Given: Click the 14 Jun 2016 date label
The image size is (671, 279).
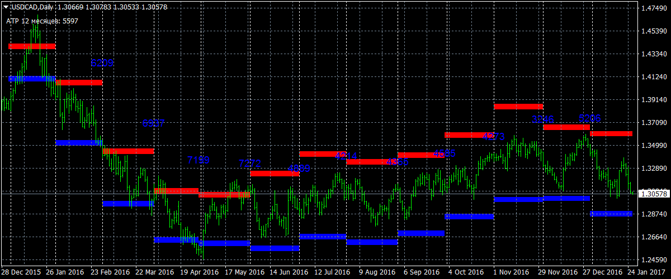Looking at the screenshot, I should (x=290, y=272).
